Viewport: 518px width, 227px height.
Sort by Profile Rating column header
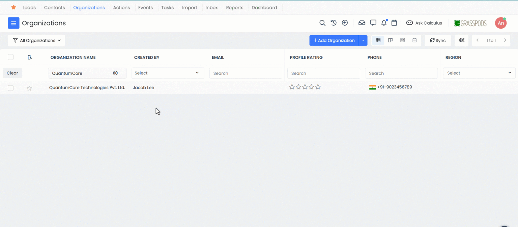point(306,58)
